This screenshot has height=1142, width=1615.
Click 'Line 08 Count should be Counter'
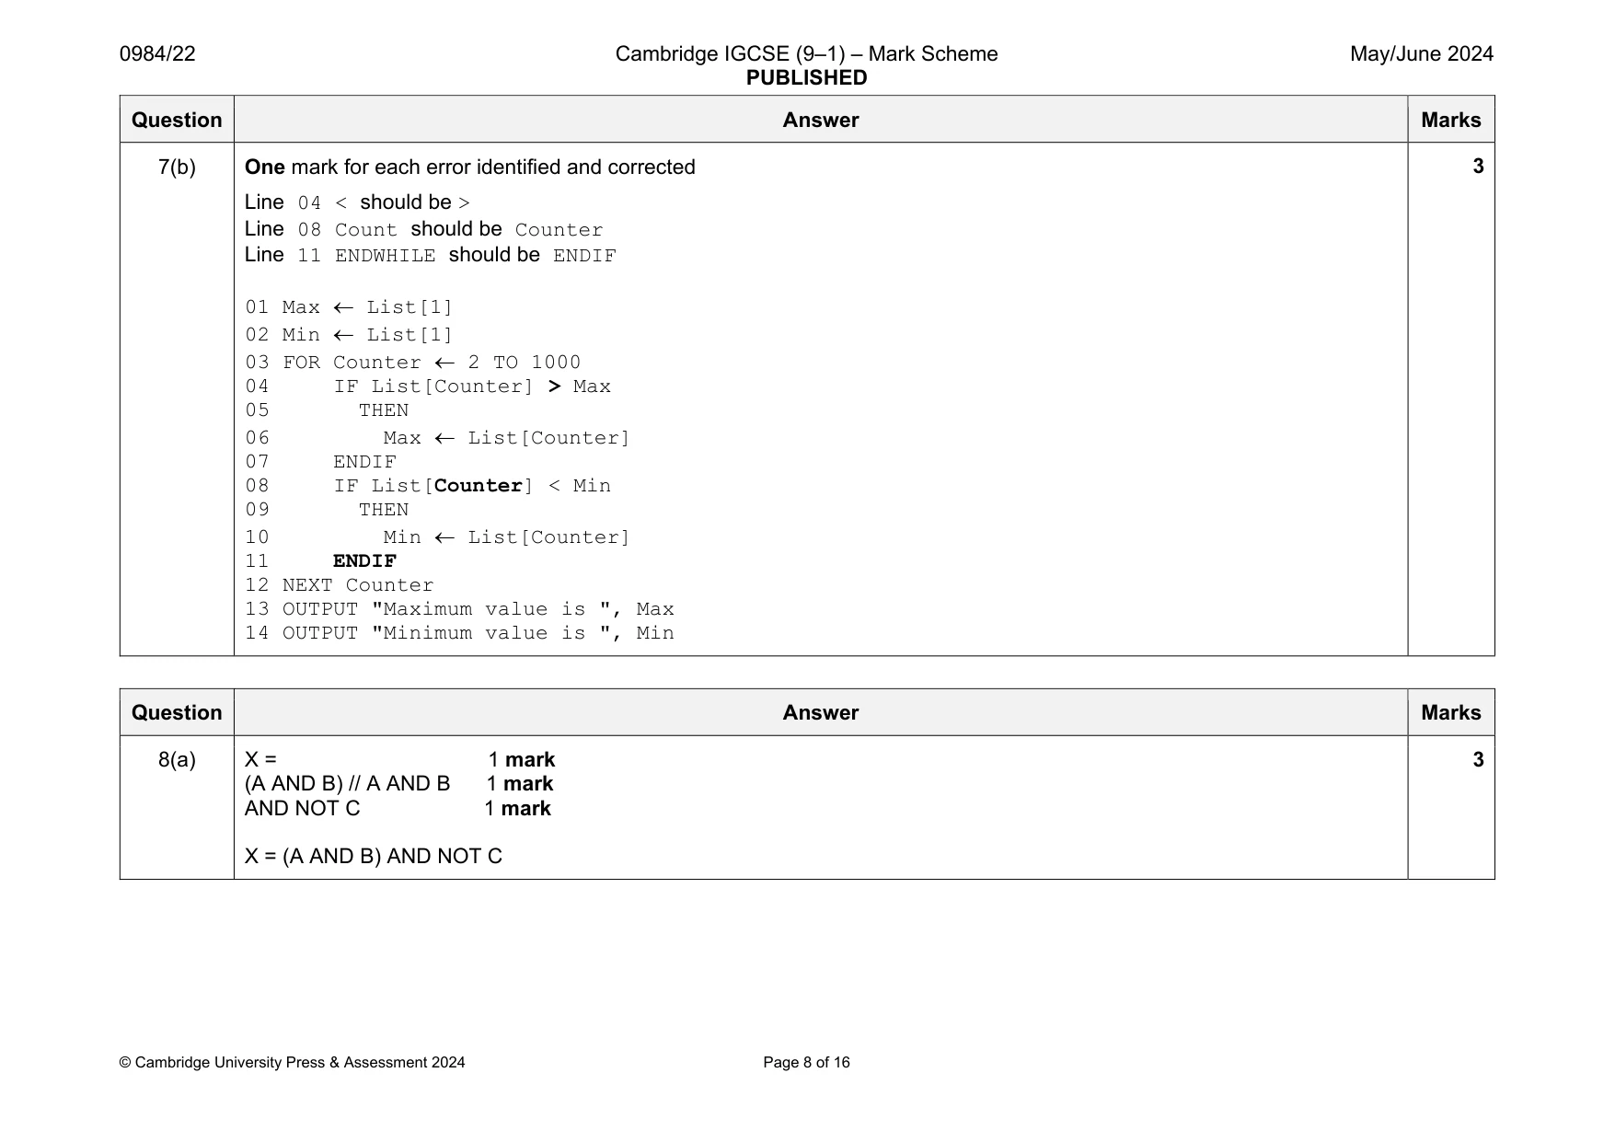pos(423,229)
